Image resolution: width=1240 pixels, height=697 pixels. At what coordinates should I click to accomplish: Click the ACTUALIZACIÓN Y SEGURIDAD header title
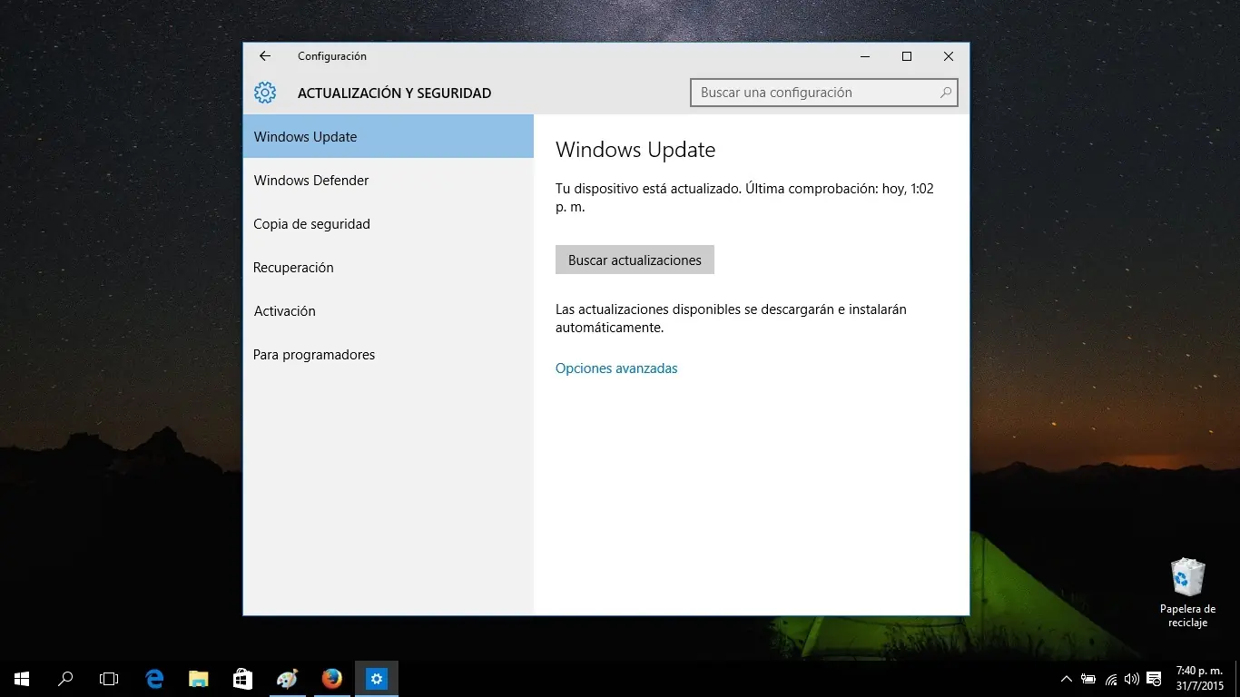coord(394,93)
